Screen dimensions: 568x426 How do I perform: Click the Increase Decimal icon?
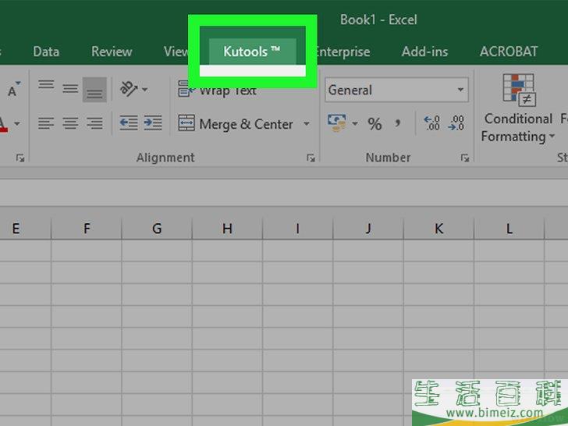pyautogui.click(x=431, y=123)
